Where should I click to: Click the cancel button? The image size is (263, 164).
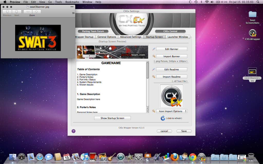[164, 131]
